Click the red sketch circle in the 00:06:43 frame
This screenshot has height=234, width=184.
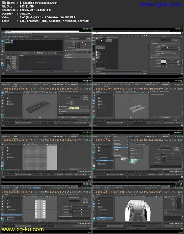pos(51,150)
